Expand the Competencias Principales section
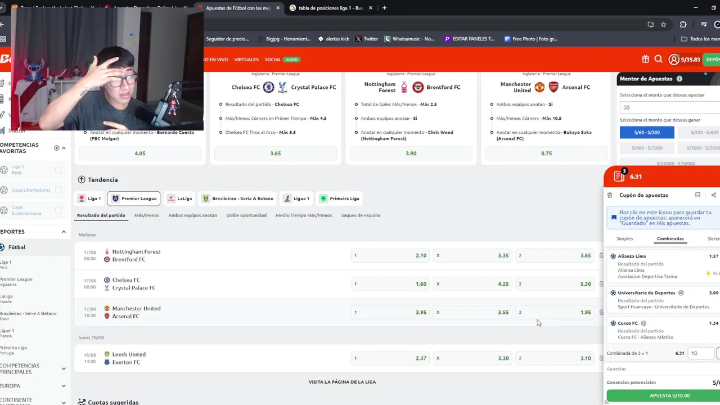720x405 pixels. [x=64, y=369]
